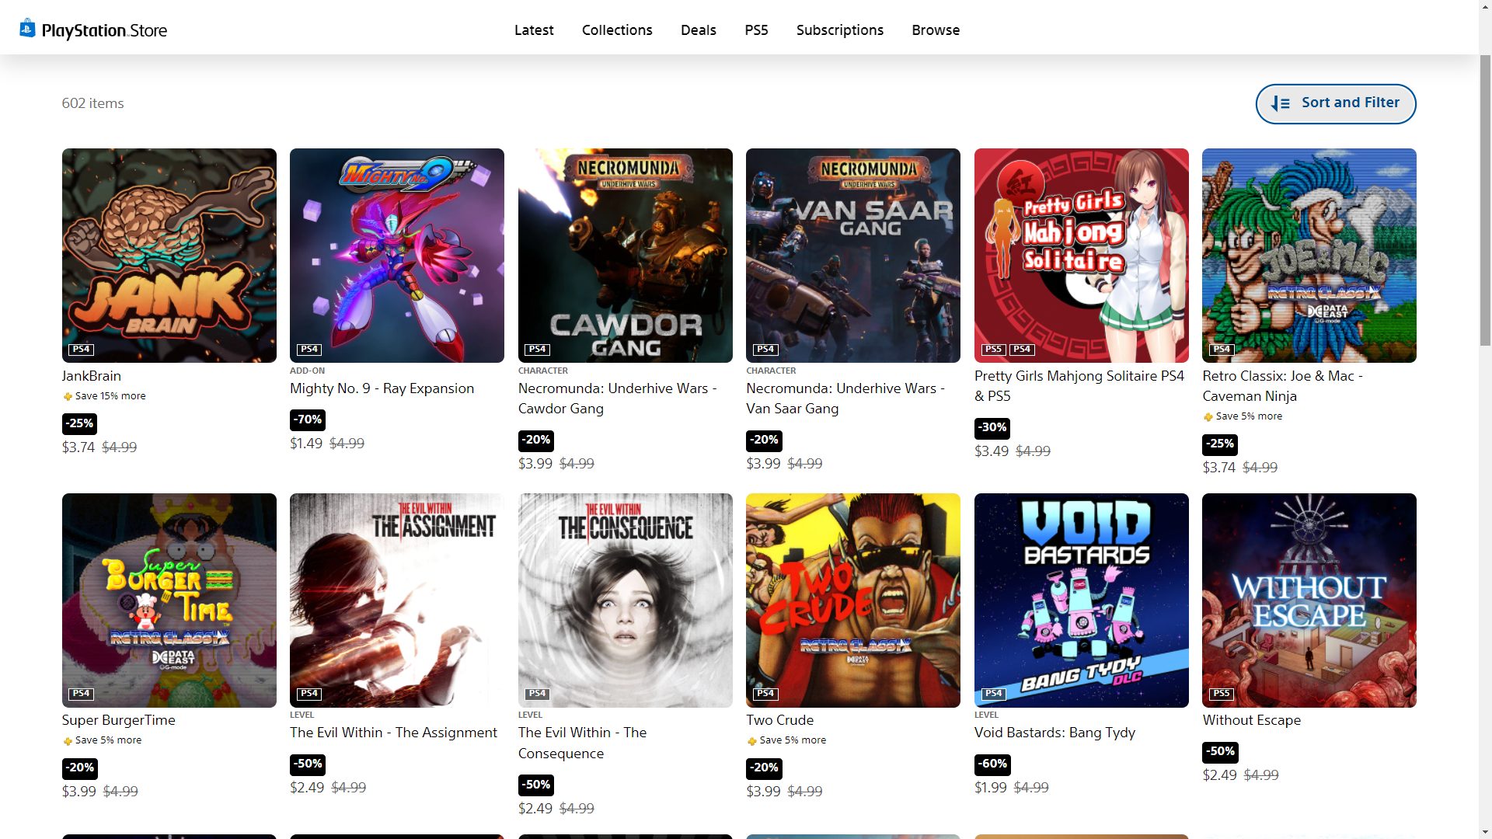Viewport: 1492px width, 839px height.
Task: Click the sort icon in the Sort and Filter button
Action: point(1280,103)
